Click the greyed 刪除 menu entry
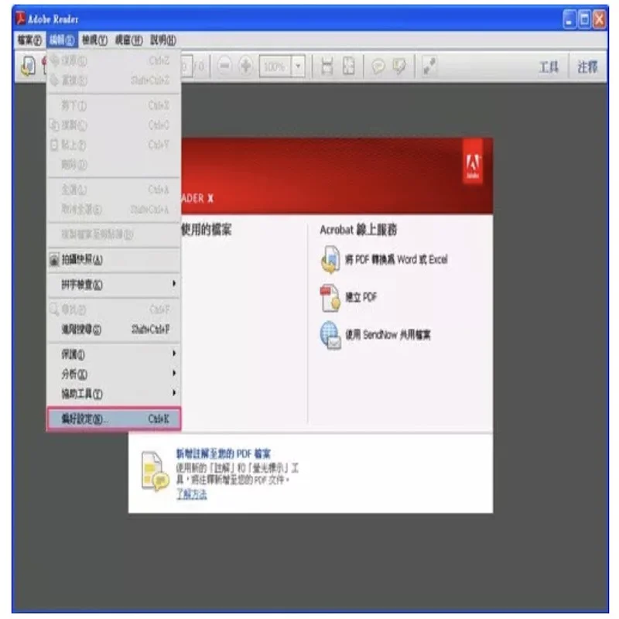619x619 pixels. pos(114,165)
